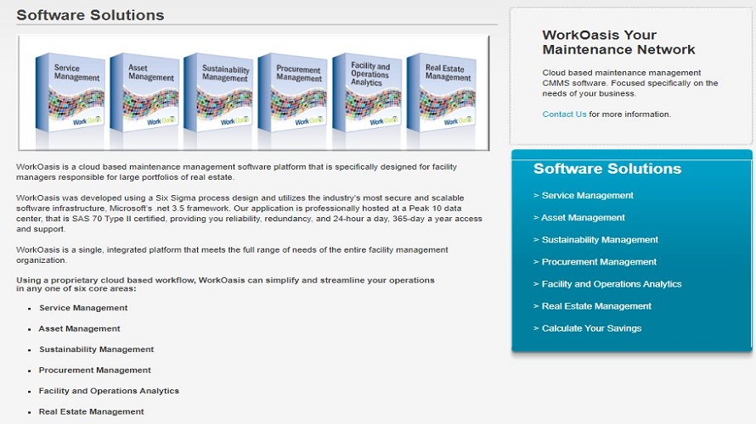Click the paragraph about a single, integrated platform
This screenshot has height=424, width=756.
(x=232, y=255)
